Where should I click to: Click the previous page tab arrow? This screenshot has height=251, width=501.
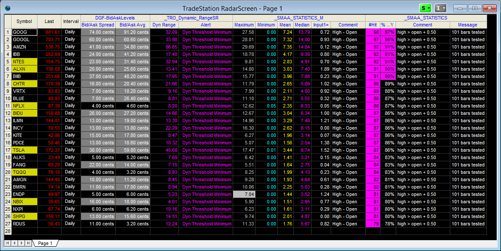pyautogui.click(x=15, y=243)
